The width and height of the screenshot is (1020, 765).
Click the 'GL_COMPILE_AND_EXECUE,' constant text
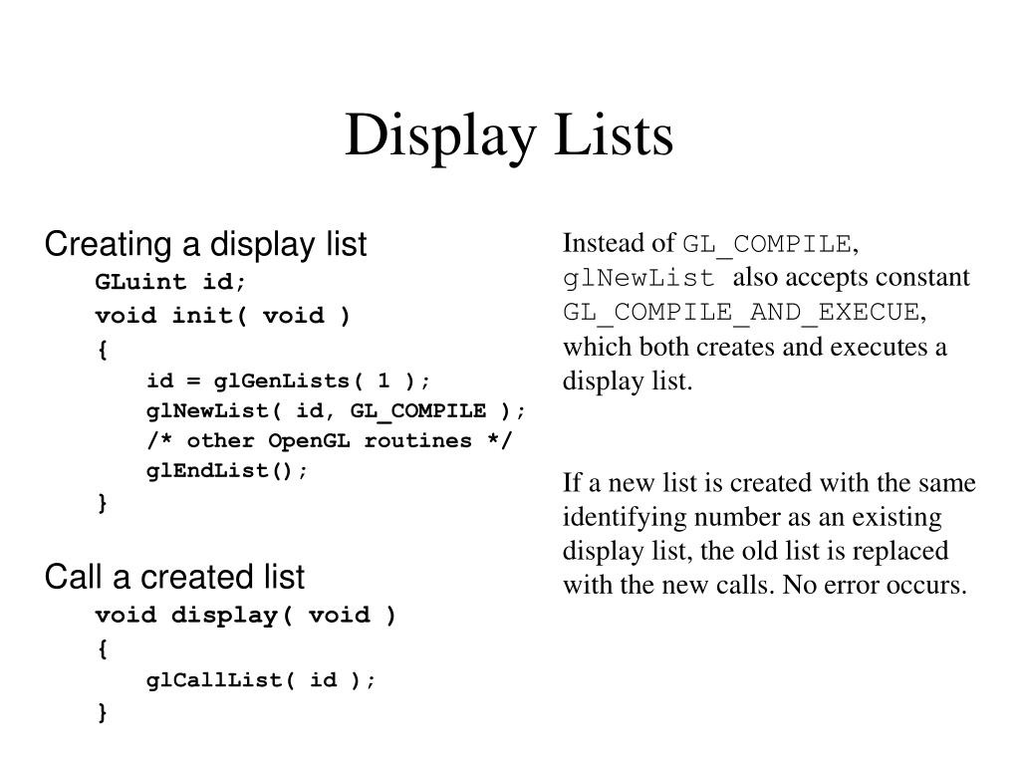point(745,312)
